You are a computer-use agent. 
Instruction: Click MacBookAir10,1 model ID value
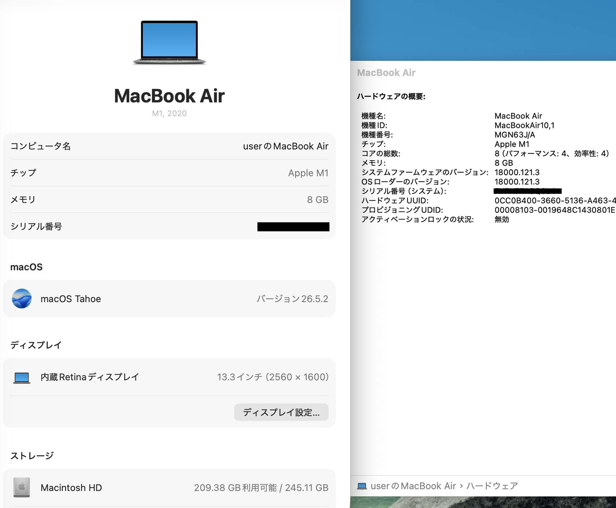pyautogui.click(x=524, y=125)
